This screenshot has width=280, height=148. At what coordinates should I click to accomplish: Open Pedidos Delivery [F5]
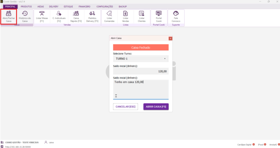(92, 16)
